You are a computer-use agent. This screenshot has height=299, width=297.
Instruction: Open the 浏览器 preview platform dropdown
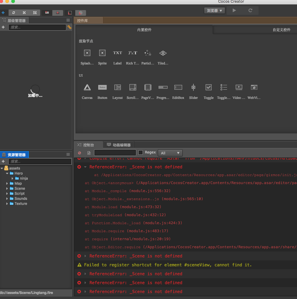[x=214, y=11]
